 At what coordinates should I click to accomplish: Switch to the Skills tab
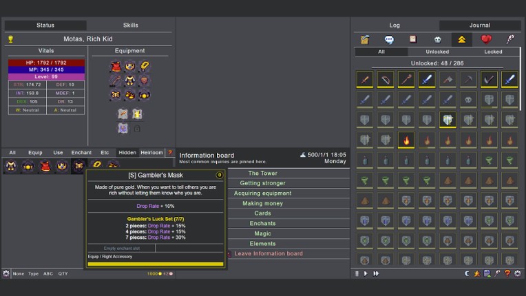pyautogui.click(x=130, y=25)
